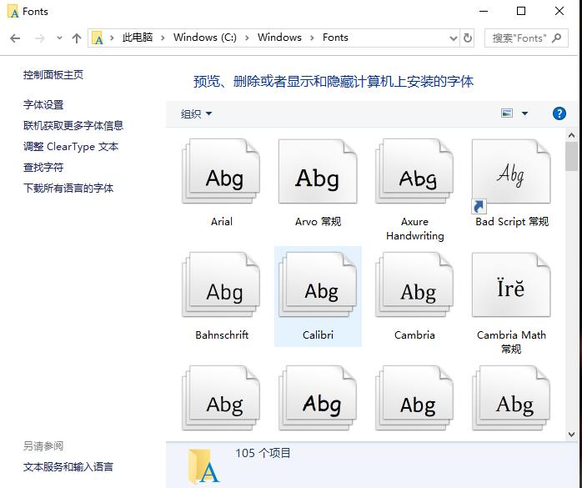Open the recent locations dropdown arrow
Image resolution: width=582 pixels, height=488 pixels.
coord(59,38)
